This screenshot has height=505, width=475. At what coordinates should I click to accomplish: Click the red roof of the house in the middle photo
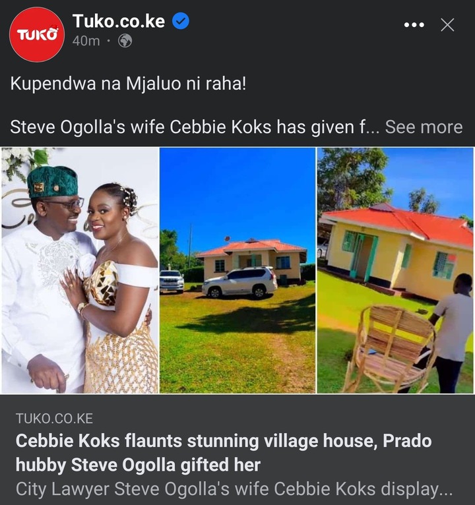[x=252, y=245]
